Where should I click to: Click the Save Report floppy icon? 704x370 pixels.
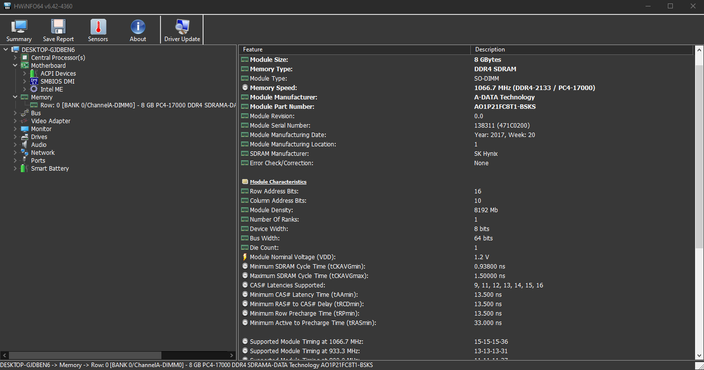(58, 27)
